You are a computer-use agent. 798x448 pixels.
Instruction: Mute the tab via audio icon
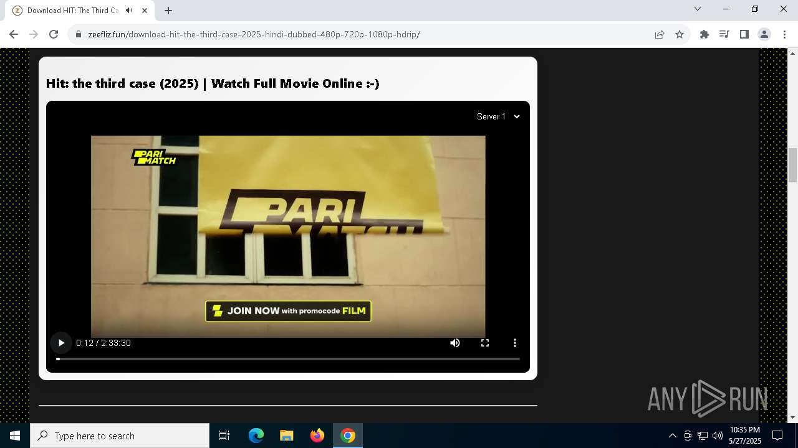click(x=129, y=11)
